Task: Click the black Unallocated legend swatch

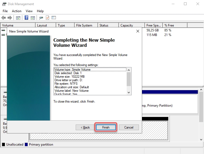Action: click(4, 145)
